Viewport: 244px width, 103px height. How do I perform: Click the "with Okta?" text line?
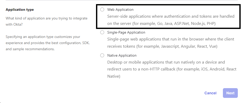pos(14,25)
